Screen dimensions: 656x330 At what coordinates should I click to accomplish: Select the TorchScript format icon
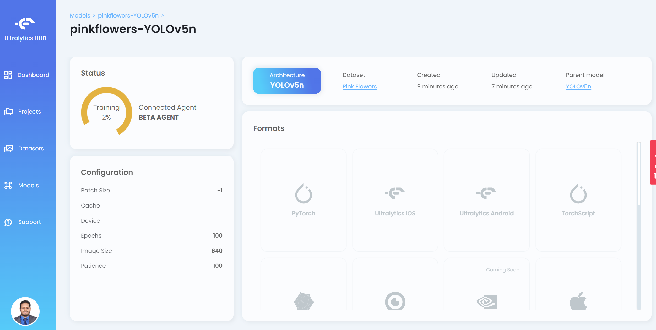578,193
